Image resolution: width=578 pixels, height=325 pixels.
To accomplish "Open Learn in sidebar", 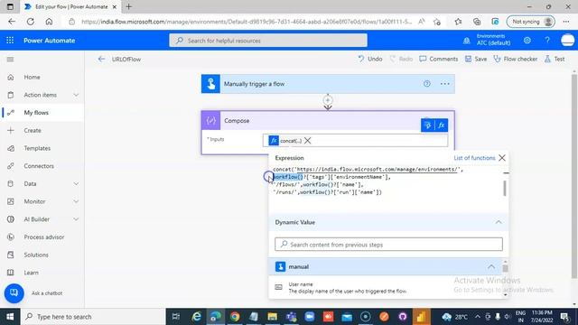I will click(x=31, y=273).
